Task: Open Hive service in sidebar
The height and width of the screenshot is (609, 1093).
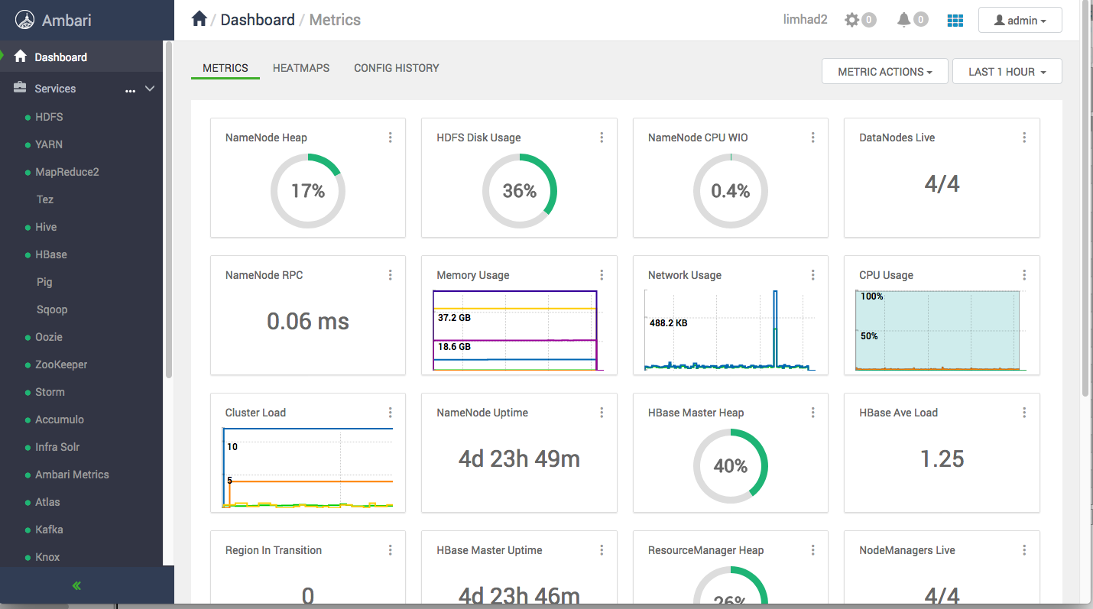Action: coord(46,227)
